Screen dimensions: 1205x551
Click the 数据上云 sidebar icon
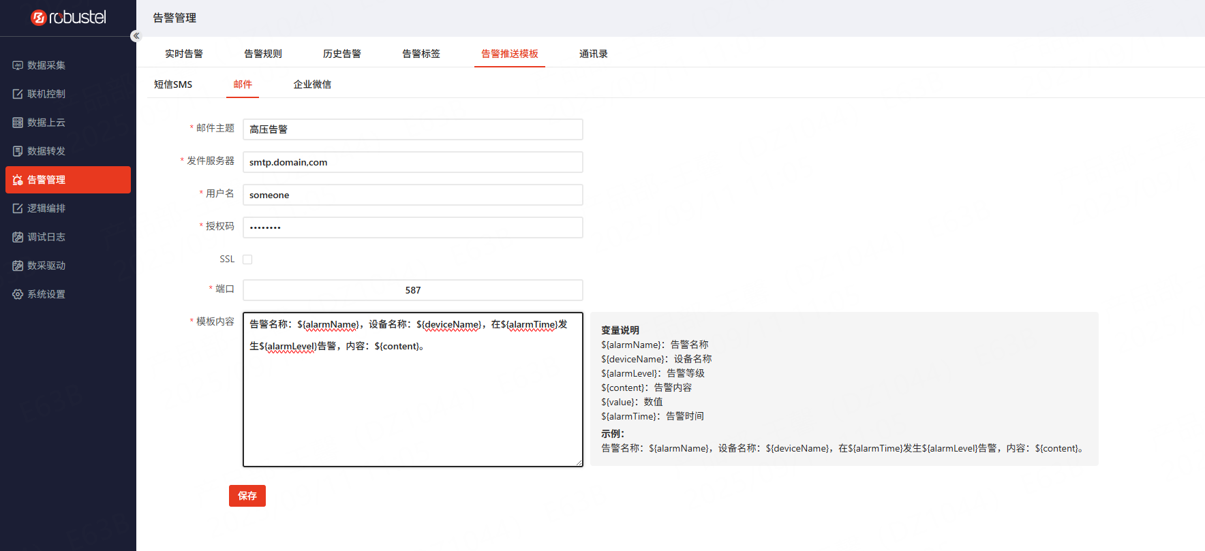(18, 123)
